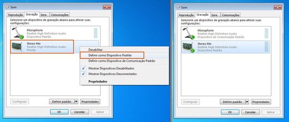
Task: Select the Microphone icon in left dialog
Action: (18, 33)
